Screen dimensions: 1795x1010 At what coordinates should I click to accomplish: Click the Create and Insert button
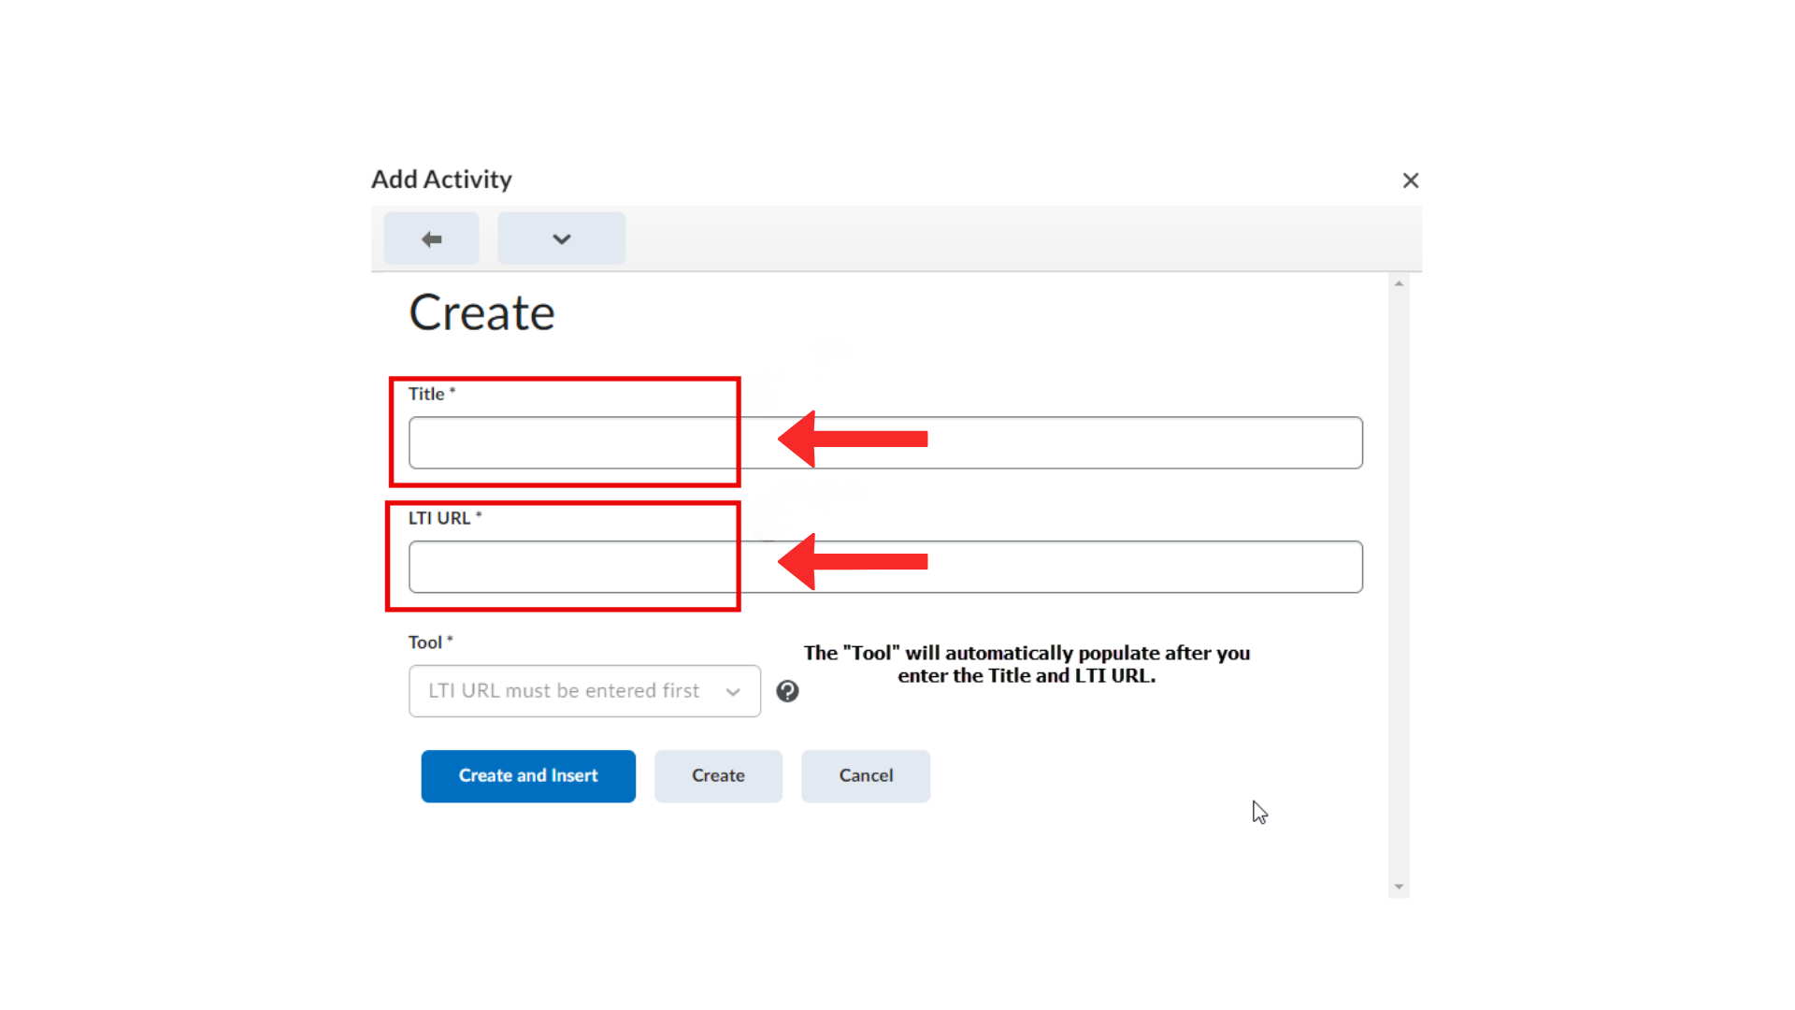528,776
